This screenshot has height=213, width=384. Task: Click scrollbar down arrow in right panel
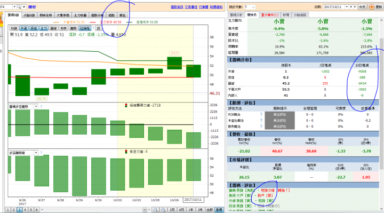click(x=381, y=209)
